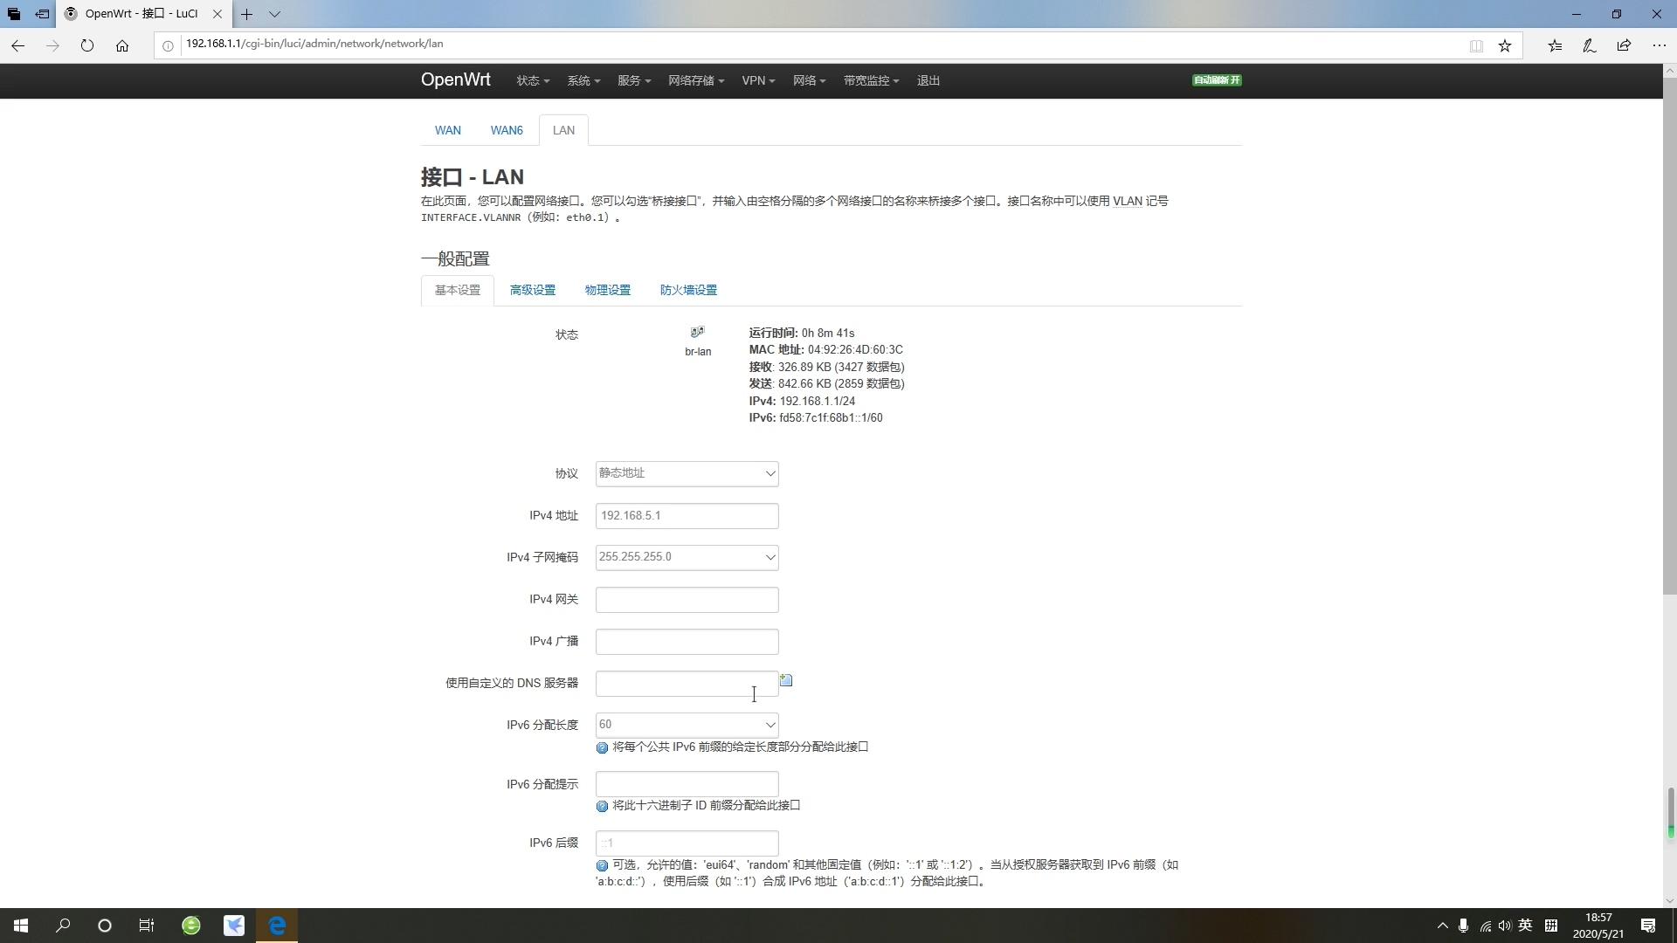Click the br-lan interface icon
Viewport: 1677px width, 943px height.
pos(697,333)
